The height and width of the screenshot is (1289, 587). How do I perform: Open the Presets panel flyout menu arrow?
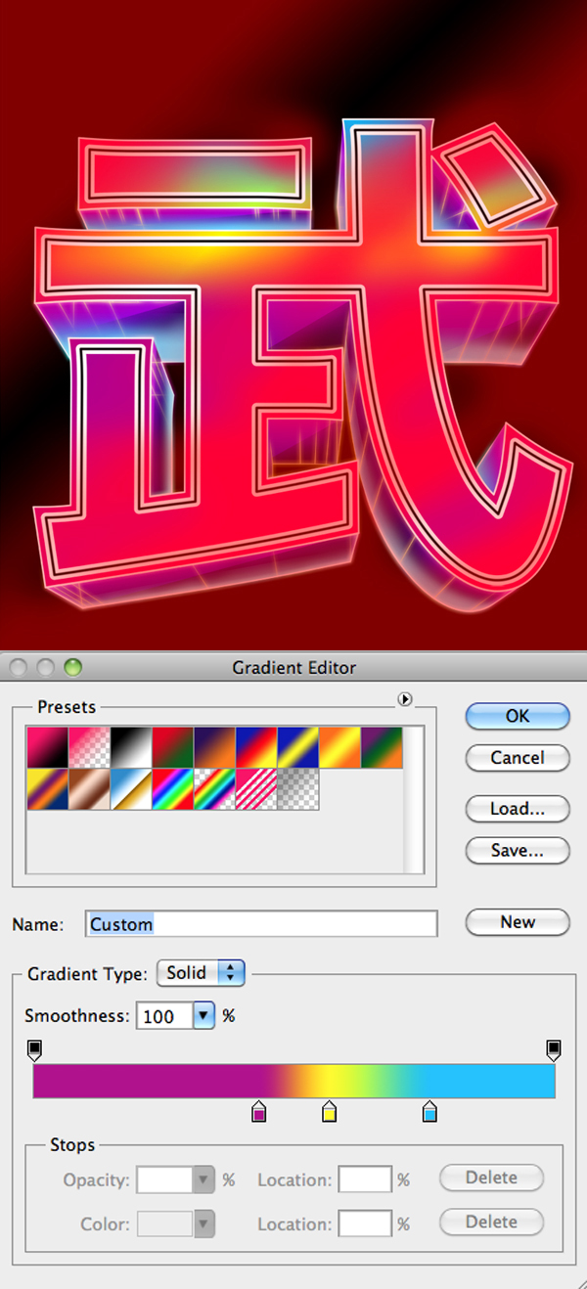pos(405,699)
